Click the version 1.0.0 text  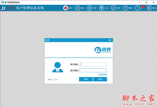(53, 79)
